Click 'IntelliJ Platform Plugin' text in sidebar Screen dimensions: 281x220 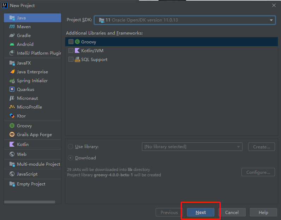(39, 53)
